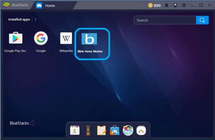Open the Wikipedia app
The image size is (215, 140).
click(x=66, y=38)
